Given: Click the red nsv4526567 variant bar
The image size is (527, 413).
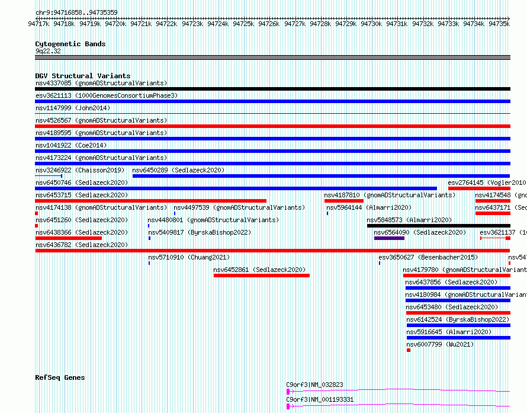Looking at the screenshot, I should pos(272,126).
